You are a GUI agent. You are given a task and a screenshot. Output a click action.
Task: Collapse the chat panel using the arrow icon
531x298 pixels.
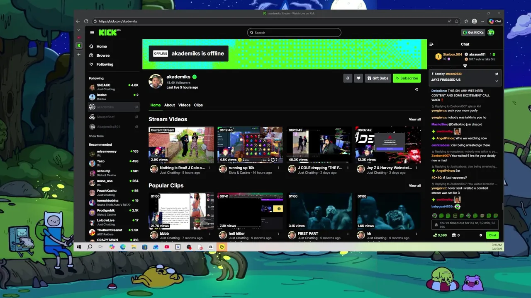[x=431, y=44]
